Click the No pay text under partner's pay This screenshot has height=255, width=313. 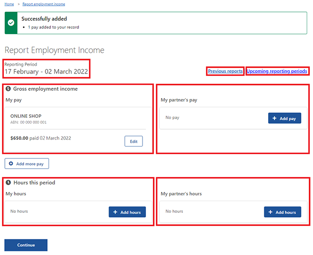[x=172, y=117]
